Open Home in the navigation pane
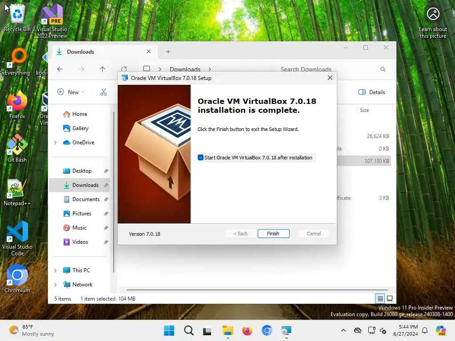Screen dimensions: 455x341 pyautogui.click(x=80, y=114)
